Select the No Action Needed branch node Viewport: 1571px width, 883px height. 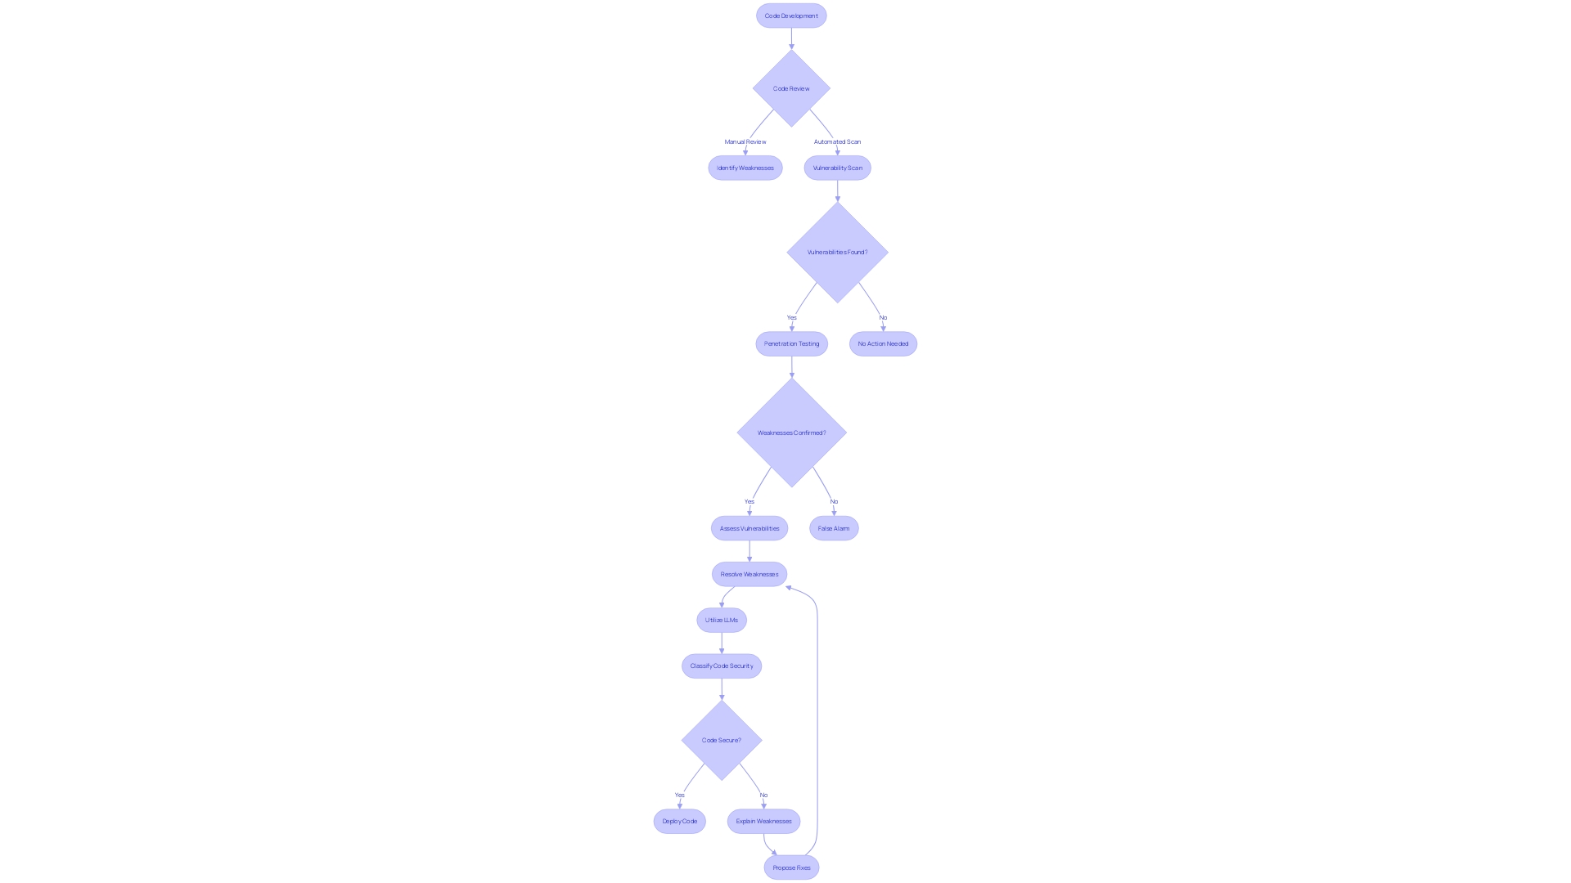[883, 343]
